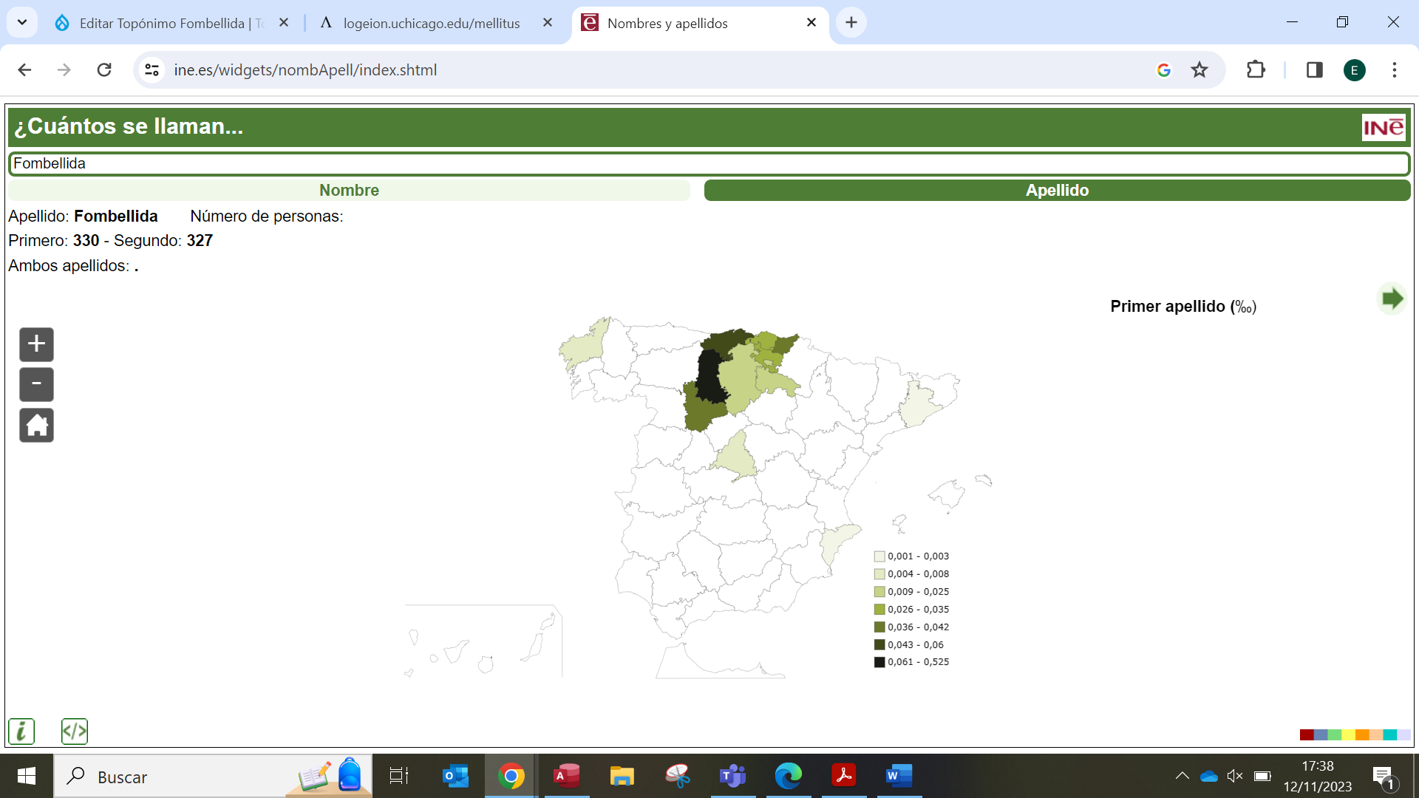Zoom in the map with plus button

click(x=36, y=344)
